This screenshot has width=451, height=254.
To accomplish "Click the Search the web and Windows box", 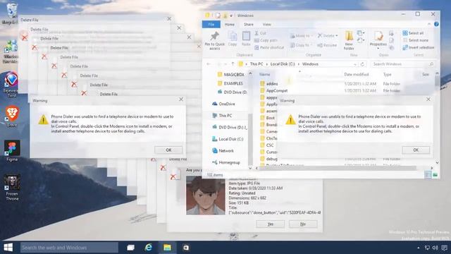I will pos(69,248).
